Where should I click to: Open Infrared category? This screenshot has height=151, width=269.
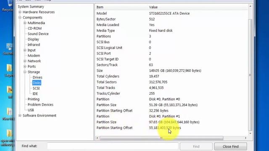click(x=34, y=45)
